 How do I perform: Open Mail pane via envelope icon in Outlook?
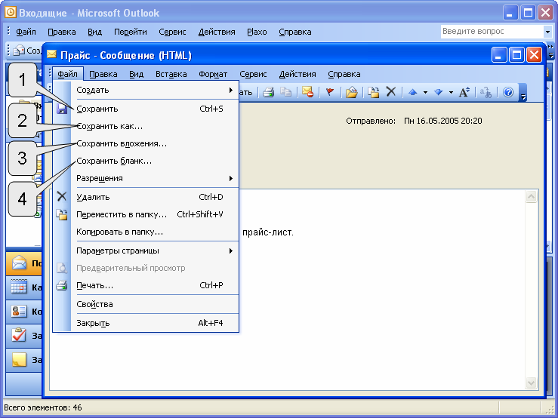click(19, 263)
